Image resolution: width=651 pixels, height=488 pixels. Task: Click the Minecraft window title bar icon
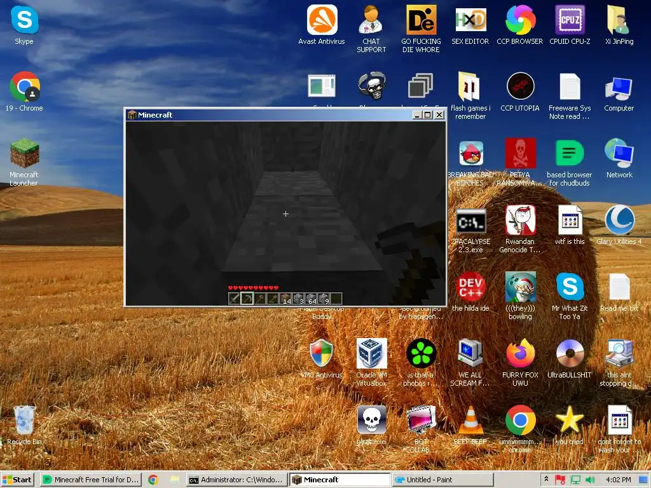(132, 115)
